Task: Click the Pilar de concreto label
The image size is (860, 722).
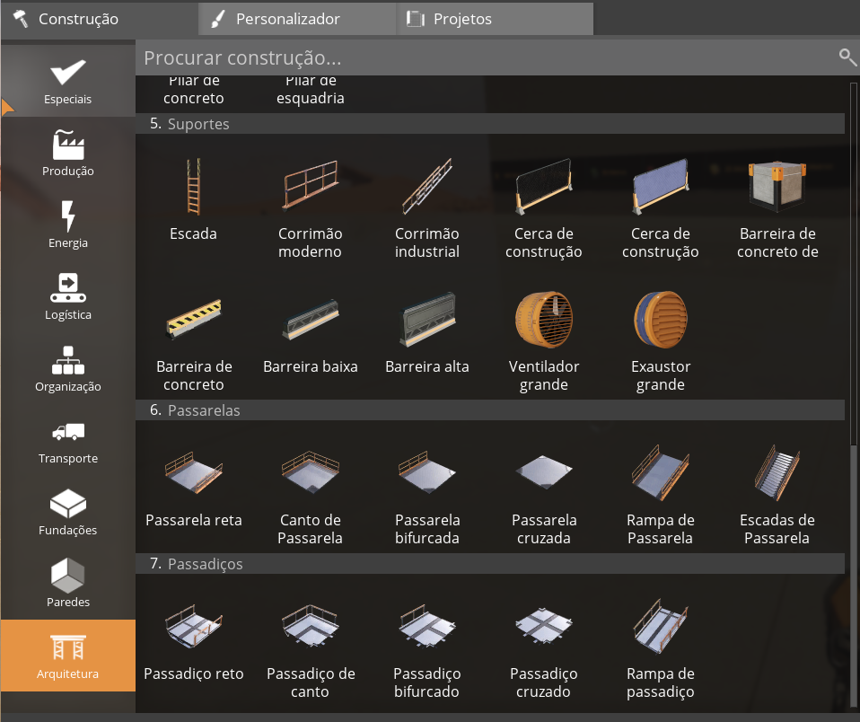Action: point(194,90)
